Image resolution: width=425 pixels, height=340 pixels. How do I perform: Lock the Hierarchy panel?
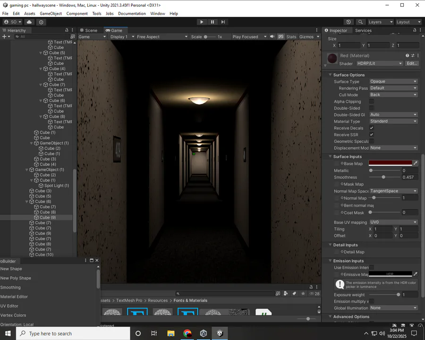67,30
